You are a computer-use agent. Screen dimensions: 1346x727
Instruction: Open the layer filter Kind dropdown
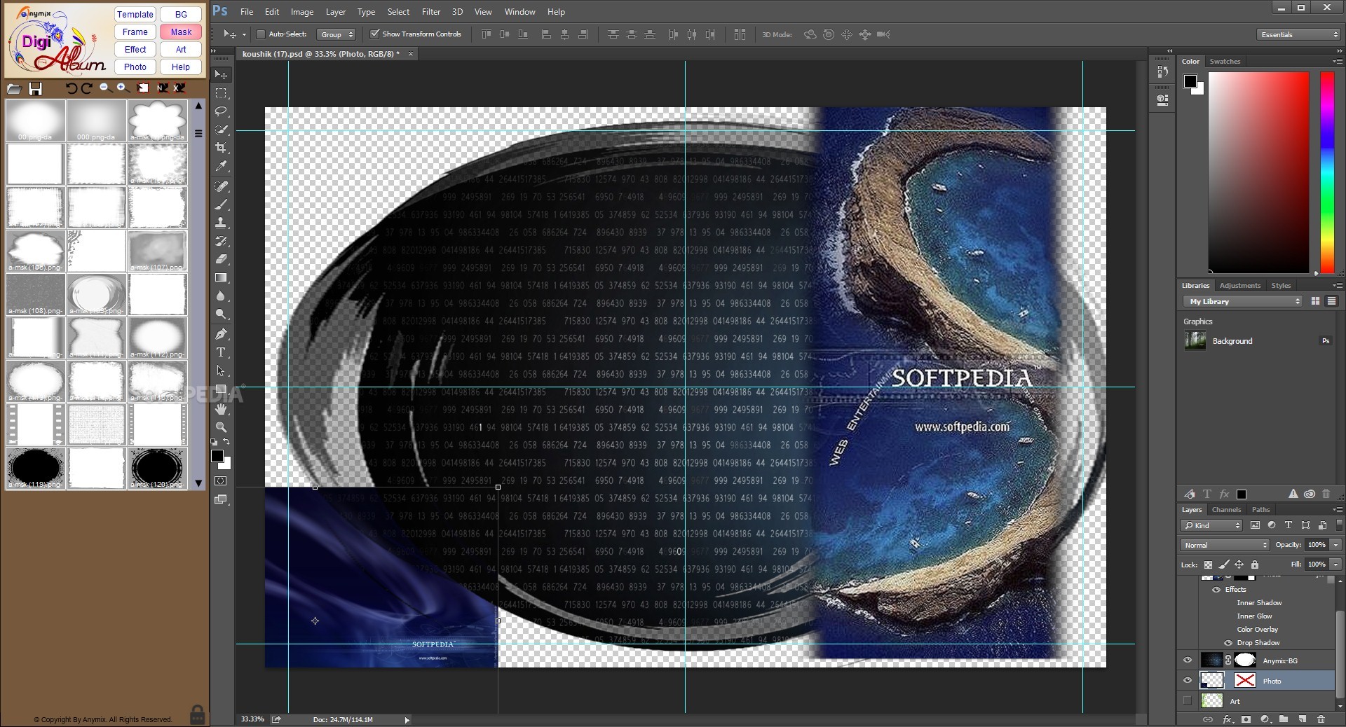(x=1211, y=525)
